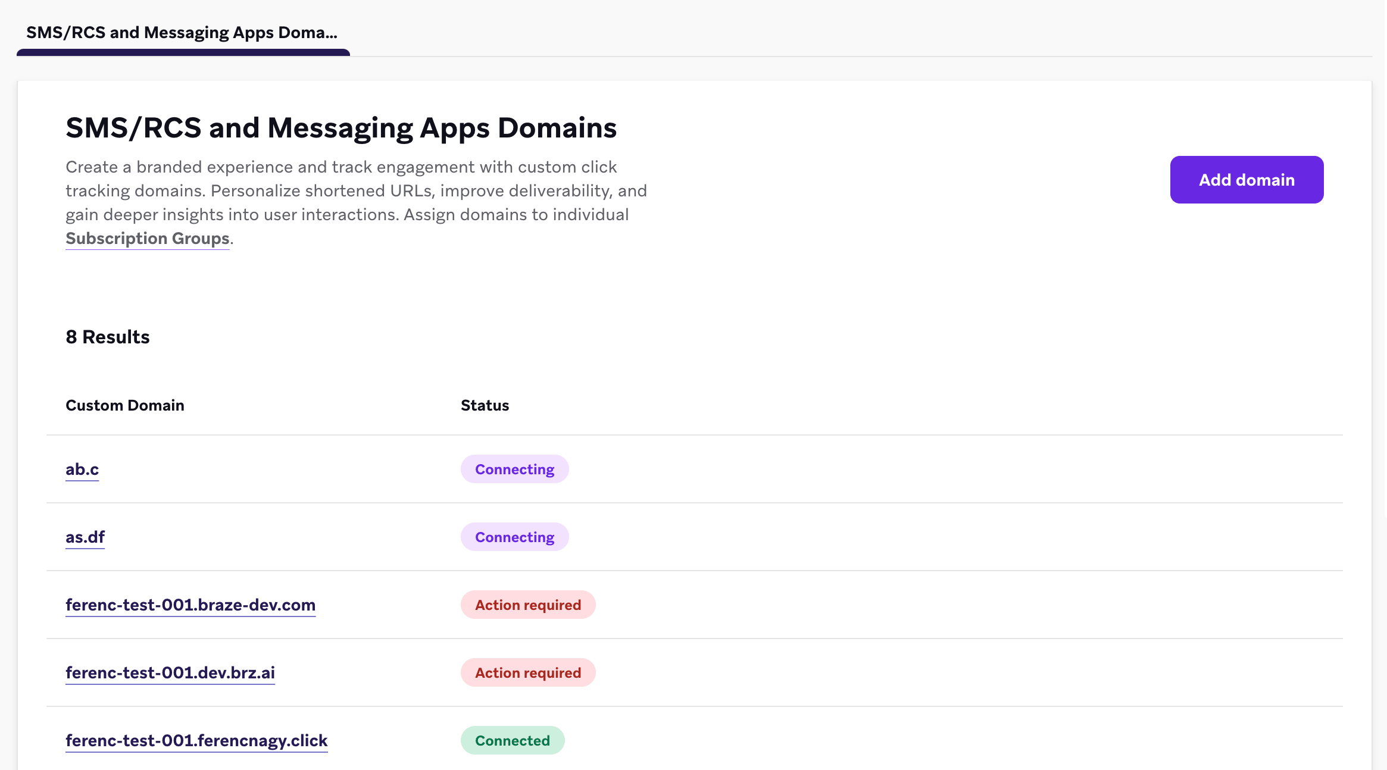Click Action required badge for ferenc-test-001.braze-dev.com
Screen dimensions: 1387x770
527,605
